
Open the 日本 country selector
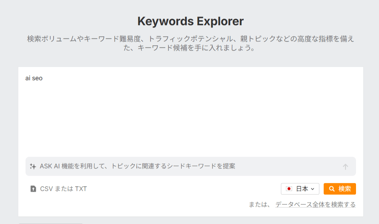[x=300, y=189]
